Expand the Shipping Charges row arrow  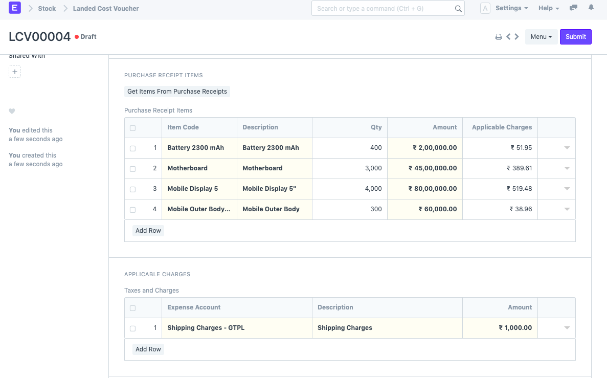(x=567, y=328)
